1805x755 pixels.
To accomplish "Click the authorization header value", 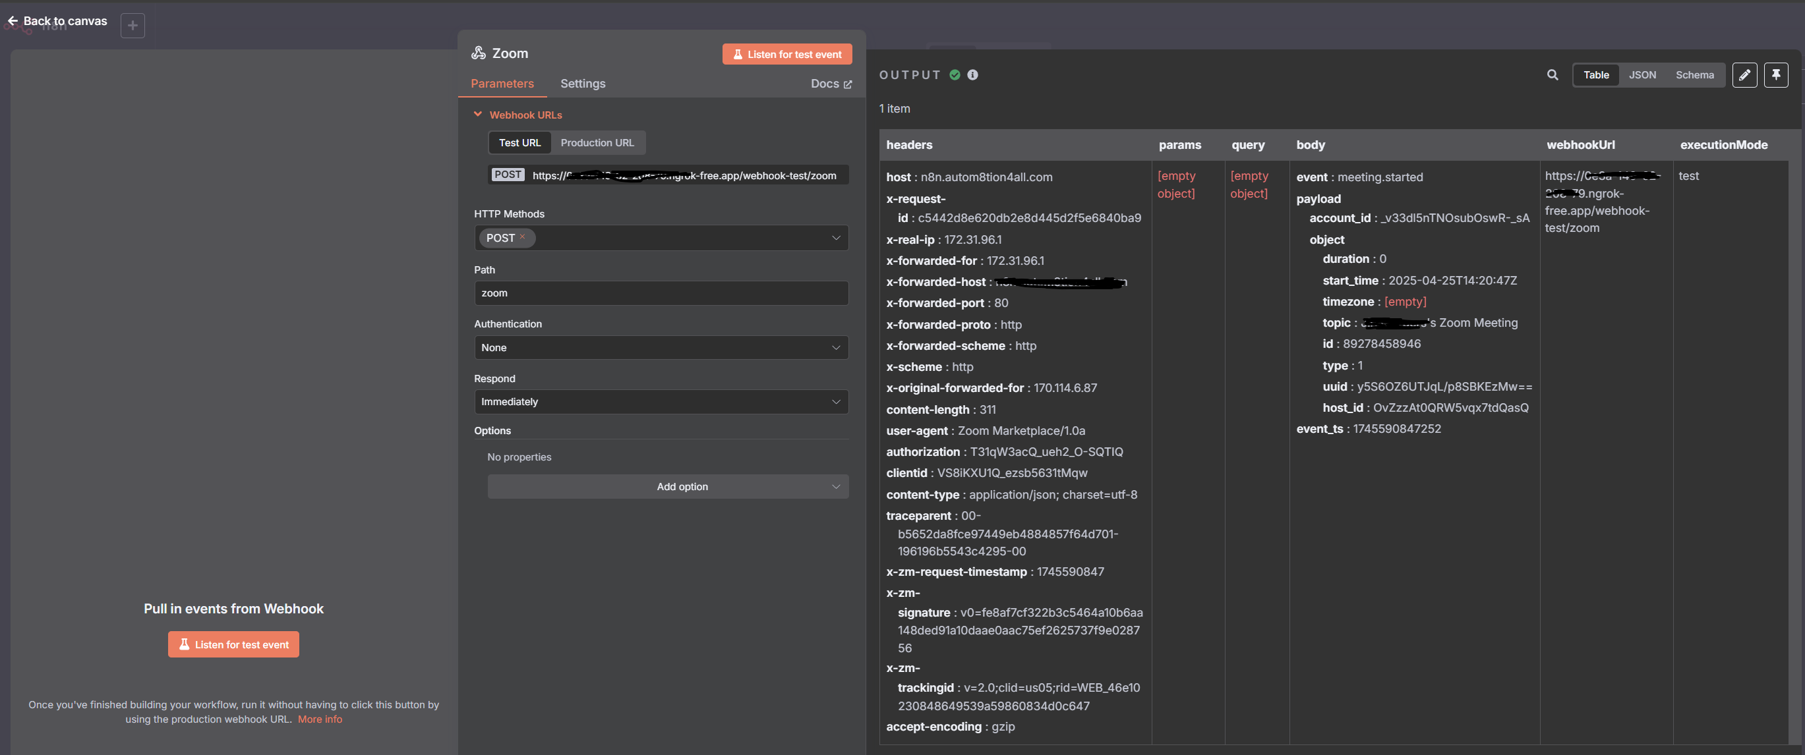I will tap(1046, 452).
